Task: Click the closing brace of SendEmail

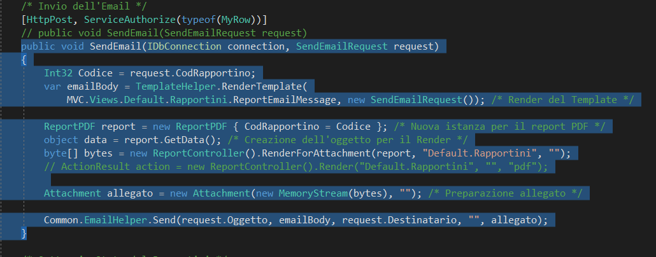Action: click(x=24, y=233)
